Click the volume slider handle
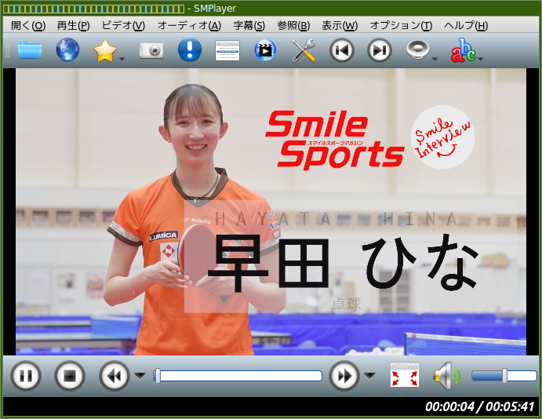The height and width of the screenshot is (419, 542). (504, 375)
